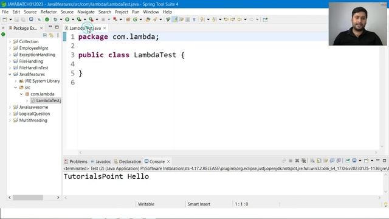Open the Run history dropdown arrow
The image size is (389, 219).
coord(73,19)
